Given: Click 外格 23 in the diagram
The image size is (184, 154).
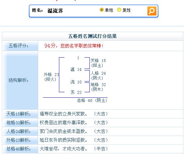Looking at the screenshot, I should coord(51,74).
